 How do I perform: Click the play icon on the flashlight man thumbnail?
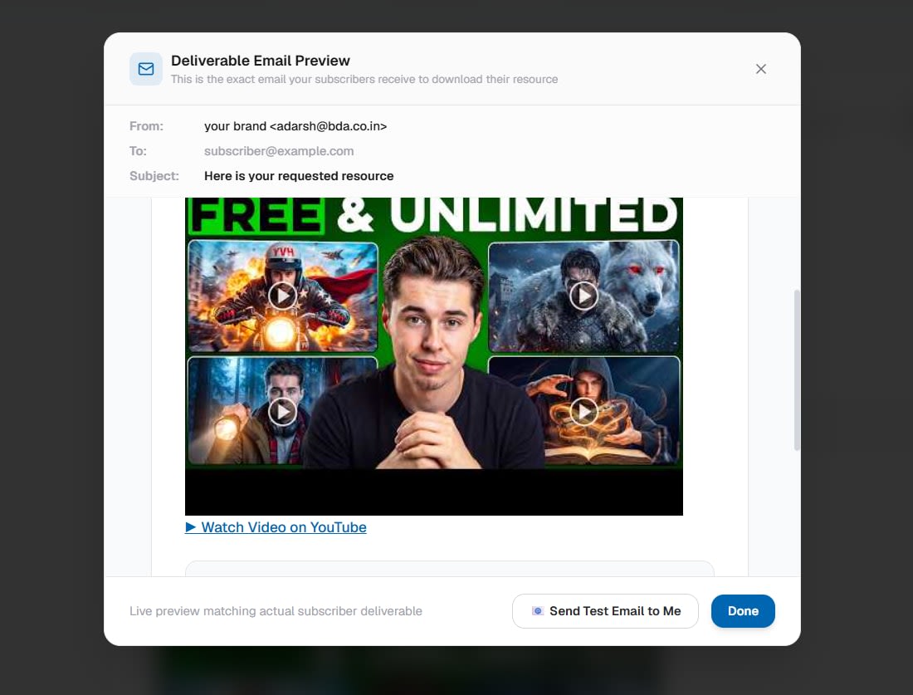coord(282,412)
